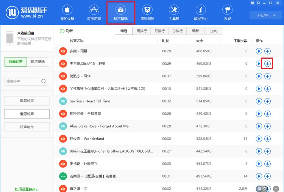Play the 许嵩 - 雨幕 ringtone
This screenshot has width=284, height=192.
[259, 51]
